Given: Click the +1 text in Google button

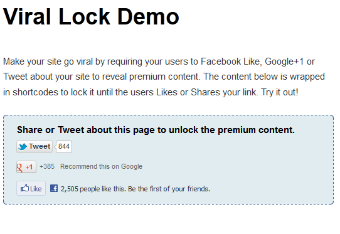Looking at the screenshot, I should [29, 167].
